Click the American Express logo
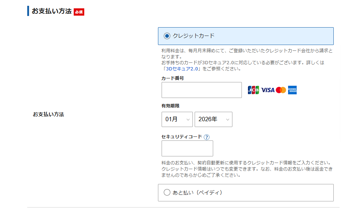 pos(292,90)
